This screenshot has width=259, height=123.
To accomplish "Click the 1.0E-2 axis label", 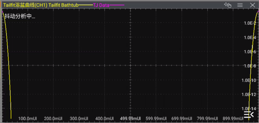I will coord(250,23).
